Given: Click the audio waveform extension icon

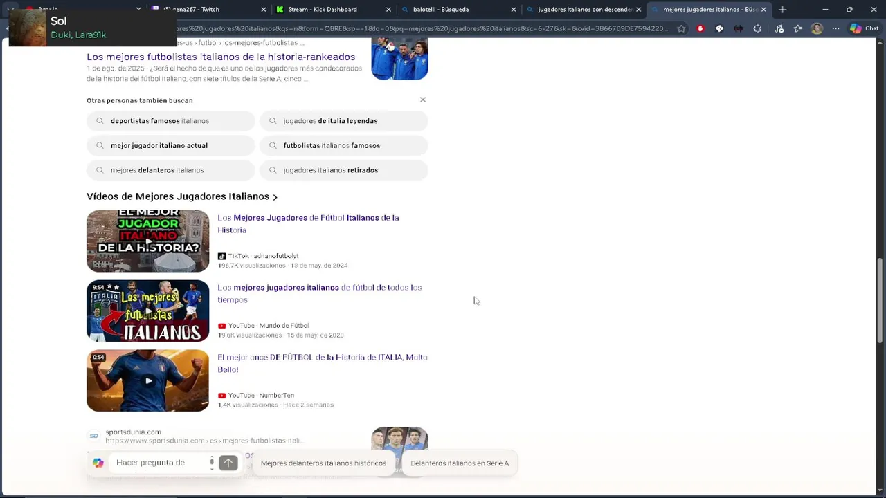Looking at the screenshot, I should tap(739, 28).
